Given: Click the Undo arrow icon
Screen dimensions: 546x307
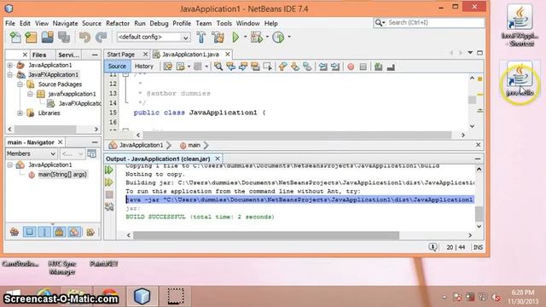Looking at the screenshot, I should coord(84,37).
